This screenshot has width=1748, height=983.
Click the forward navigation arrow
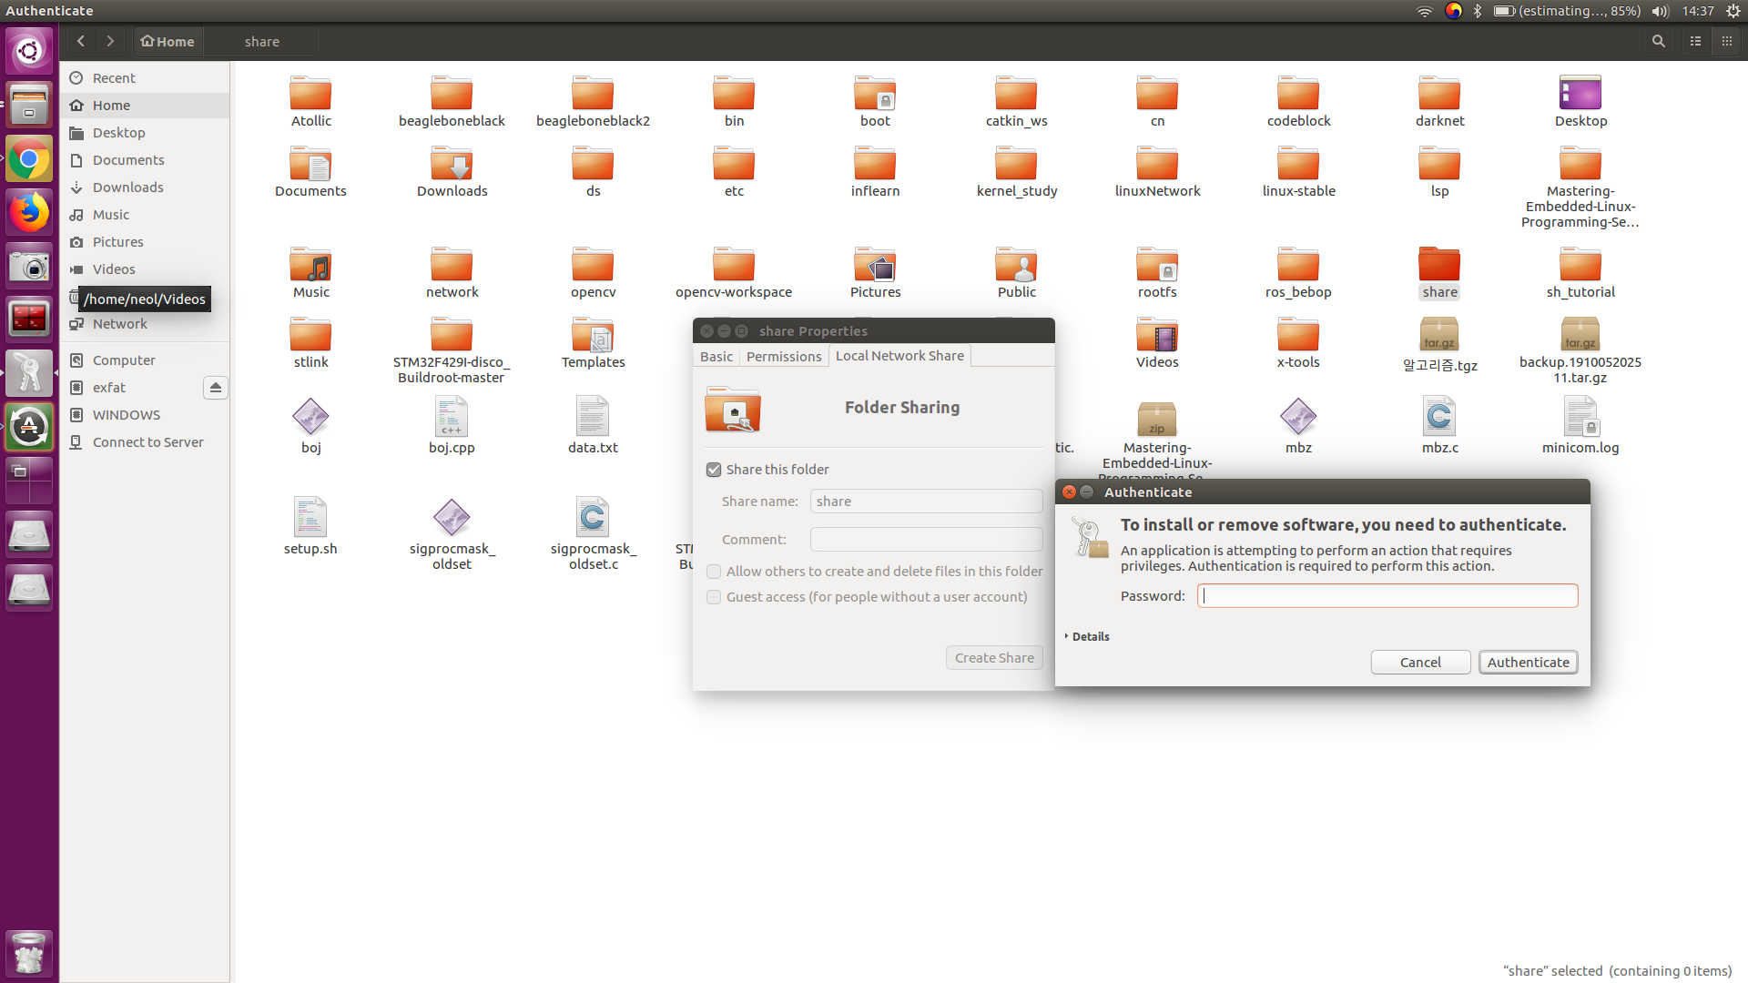110,41
